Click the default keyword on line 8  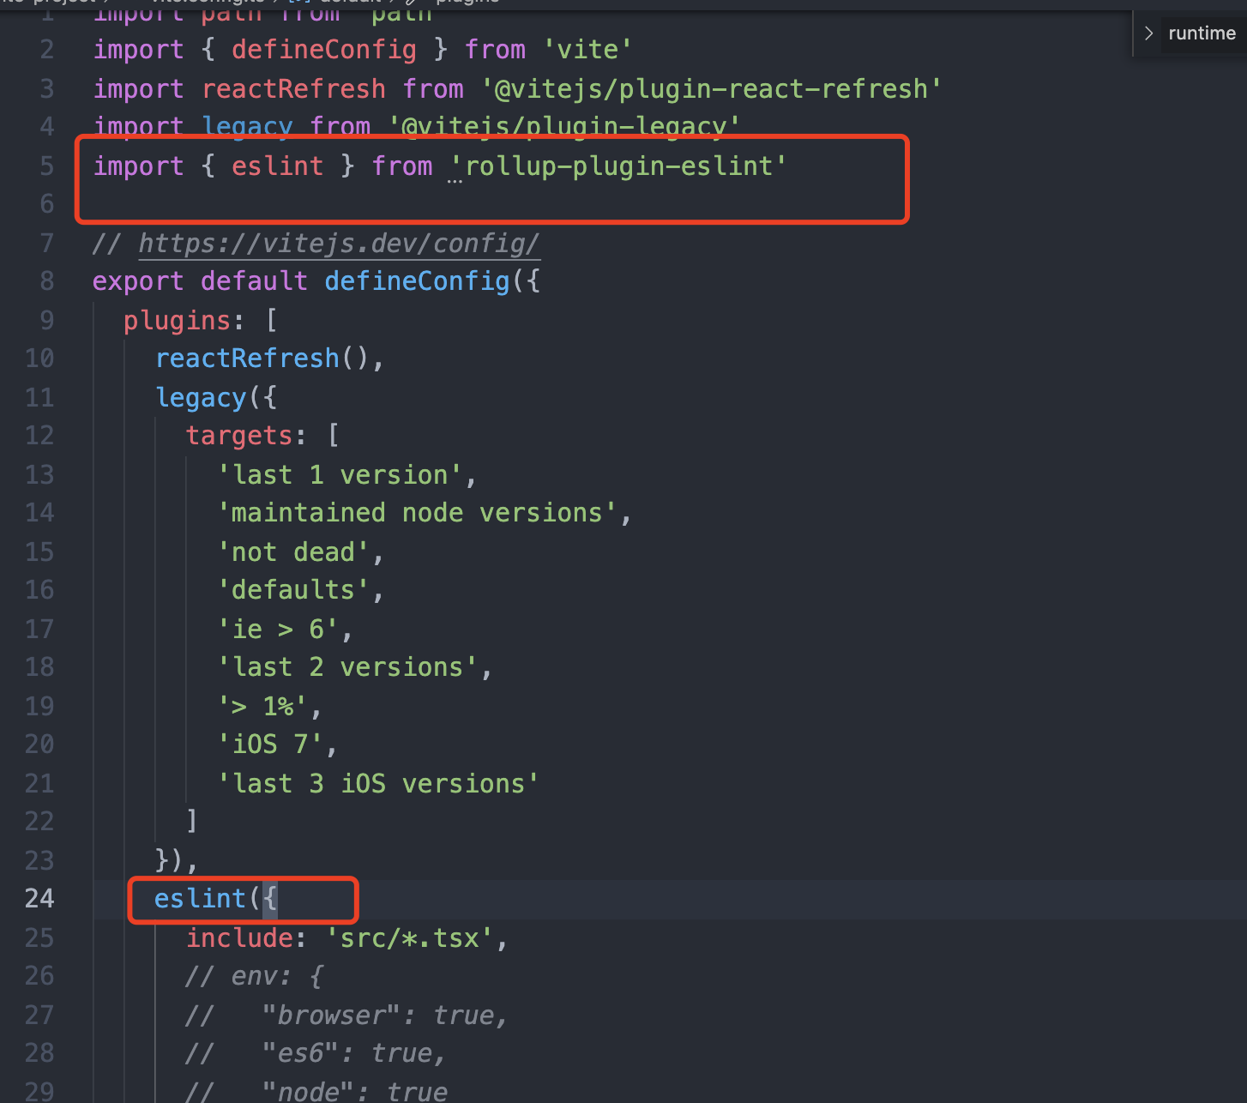tap(254, 280)
